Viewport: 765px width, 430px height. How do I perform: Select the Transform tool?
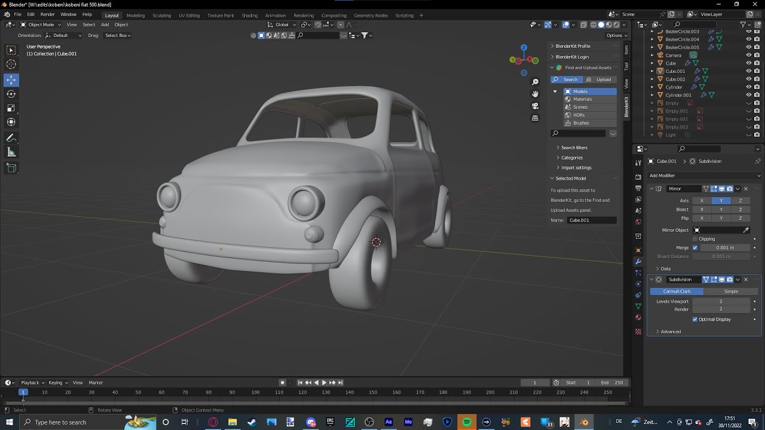(x=11, y=122)
